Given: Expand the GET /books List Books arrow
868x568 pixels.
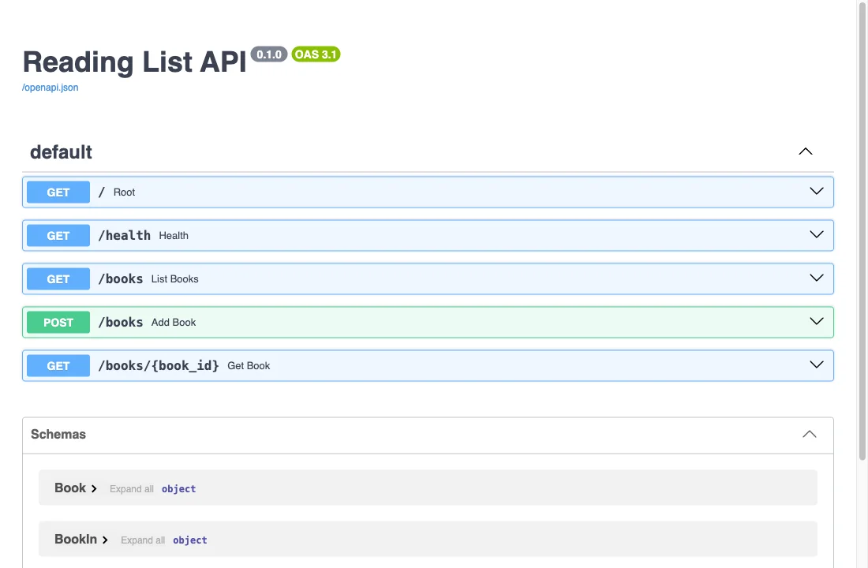Looking at the screenshot, I should [817, 278].
